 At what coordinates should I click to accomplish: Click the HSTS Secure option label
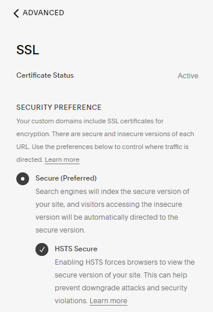click(76, 249)
